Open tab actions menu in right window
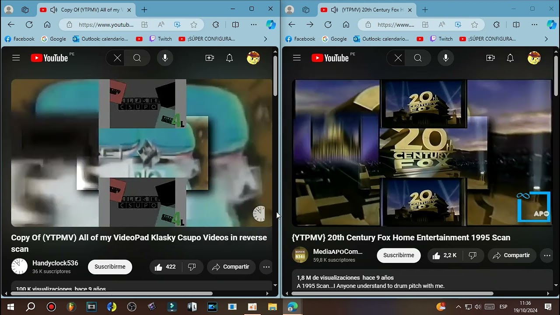560x315 pixels. 306,10
